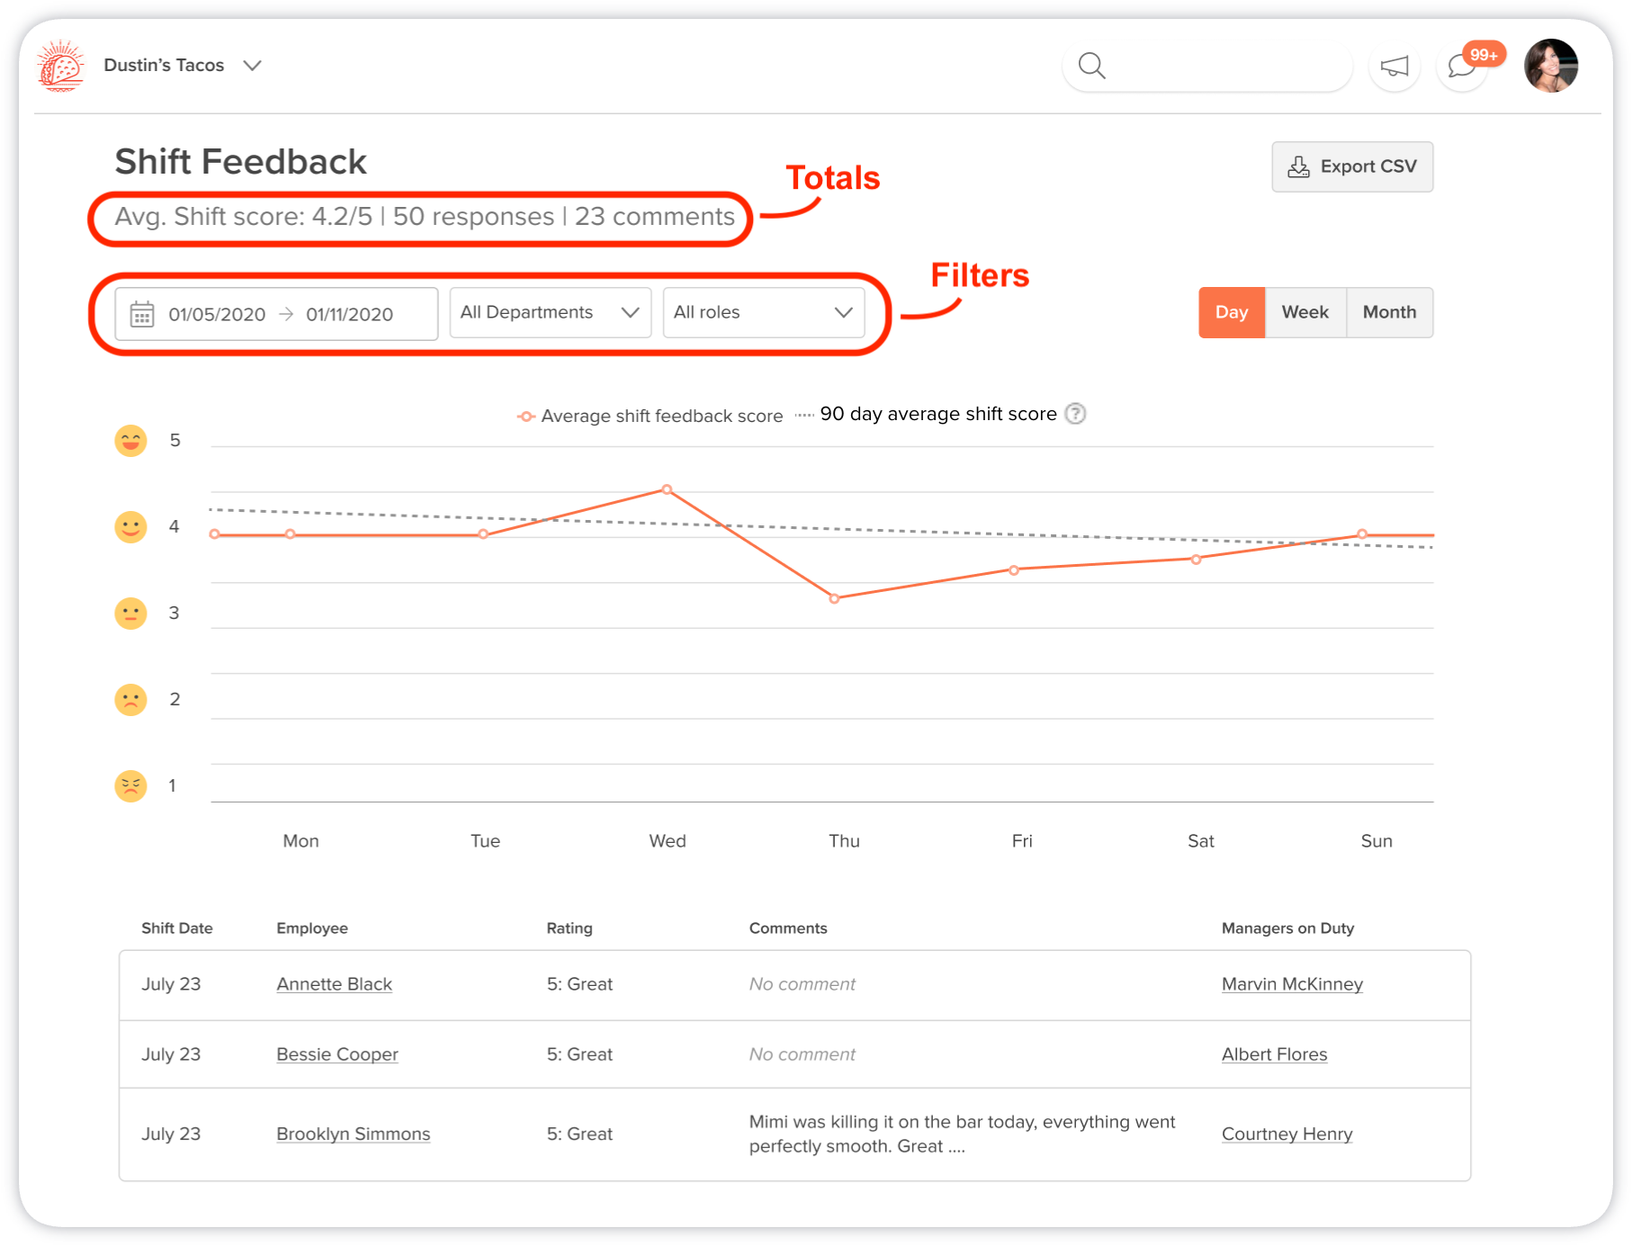Click the Thursday low data point on the chart

[834, 598]
